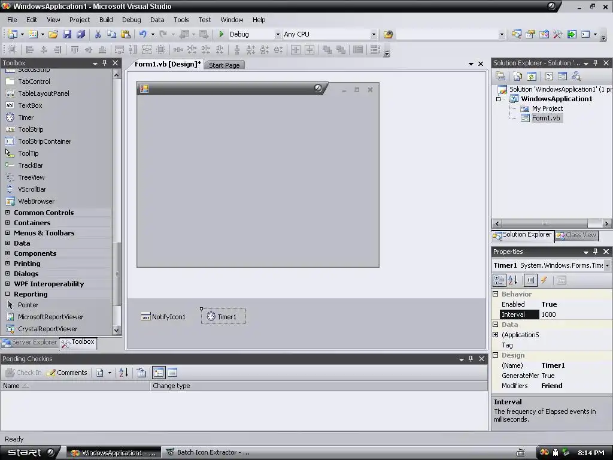This screenshot has width=613, height=460.
Task: Click the Change type column header
Action: pyautogui.click(x=318, y=386)
